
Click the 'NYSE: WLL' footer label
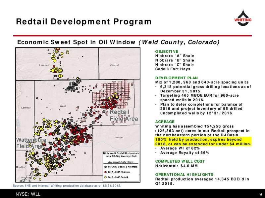click(28, 194)
